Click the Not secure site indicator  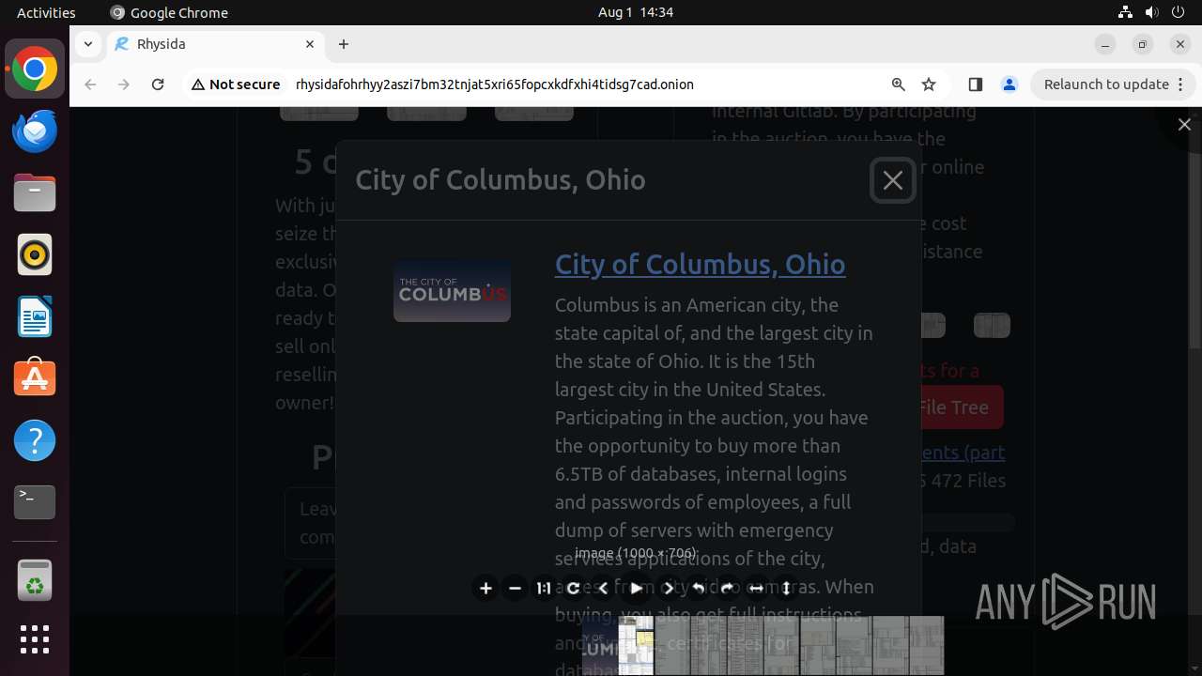coord(236,84)
